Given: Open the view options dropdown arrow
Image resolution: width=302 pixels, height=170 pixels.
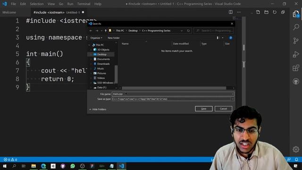Looking at the screenshot, I should coord(222,38).
